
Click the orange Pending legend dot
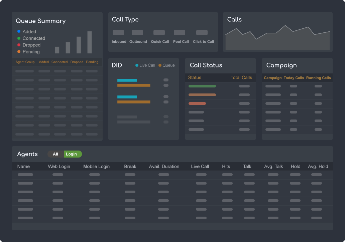19,52
